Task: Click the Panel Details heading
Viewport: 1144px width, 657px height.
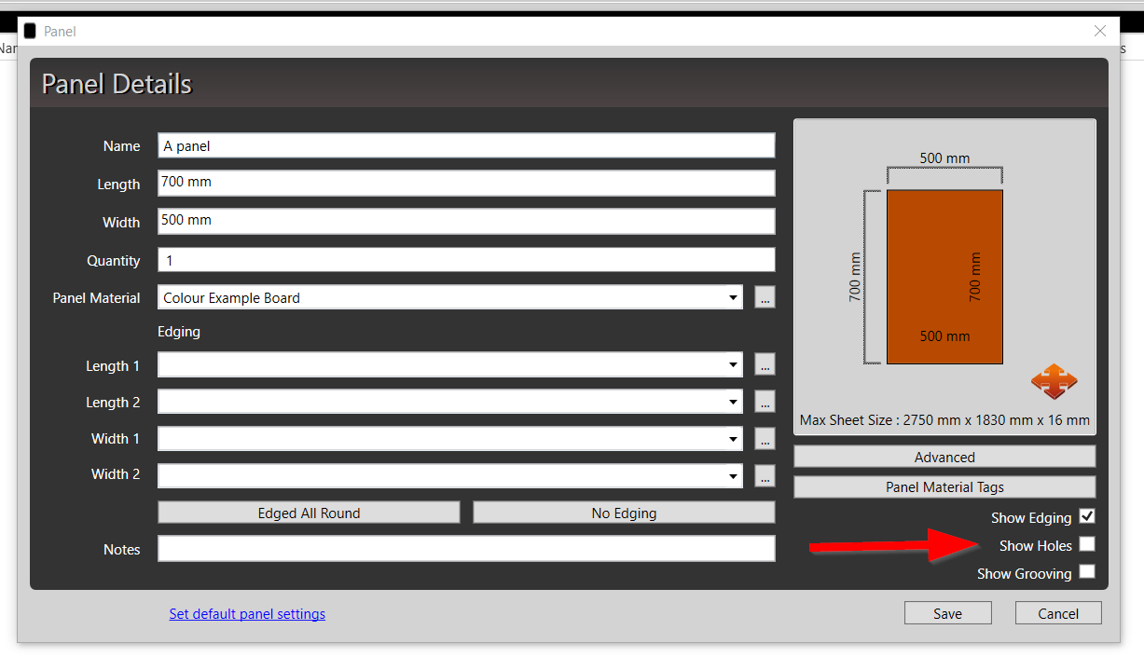Action: pos(117,84)
